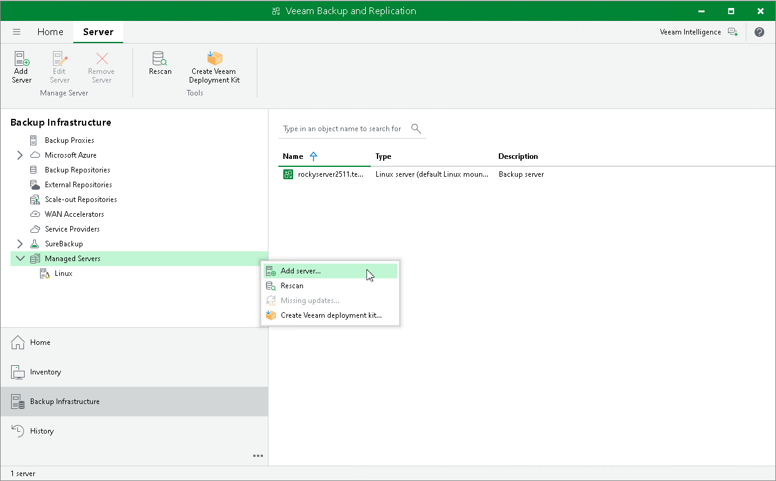Collapse the Managed Servers node
Viewport: 776px width, 481px height.
point(20,259)
